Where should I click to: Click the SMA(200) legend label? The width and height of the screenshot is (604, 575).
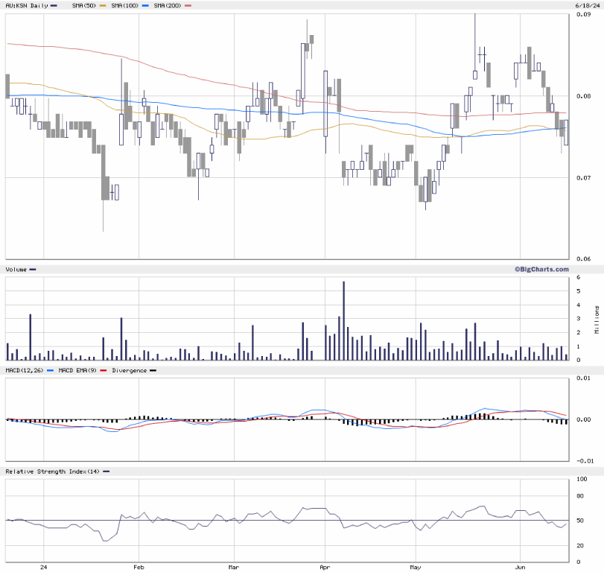[168, 6]
